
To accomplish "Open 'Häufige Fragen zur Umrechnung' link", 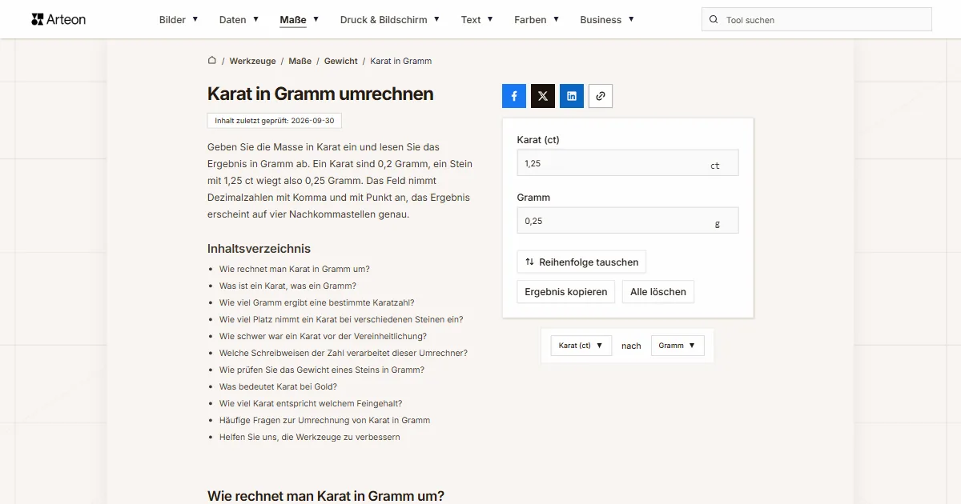I will (x=324, y=420).
